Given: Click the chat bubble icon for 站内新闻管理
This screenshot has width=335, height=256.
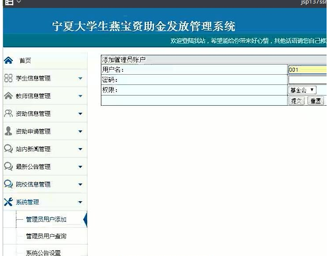Looking at the screenshot, I should pos(8,149).
